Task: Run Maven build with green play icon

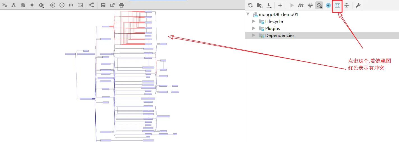Action: [292, 5]
